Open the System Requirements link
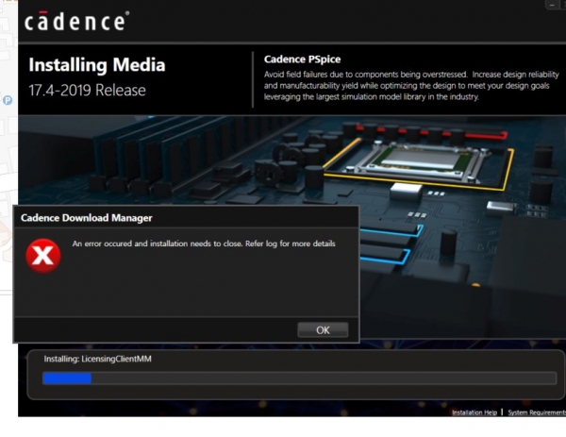The height and width of the screenshot is (437, 566). coord(537,412)
